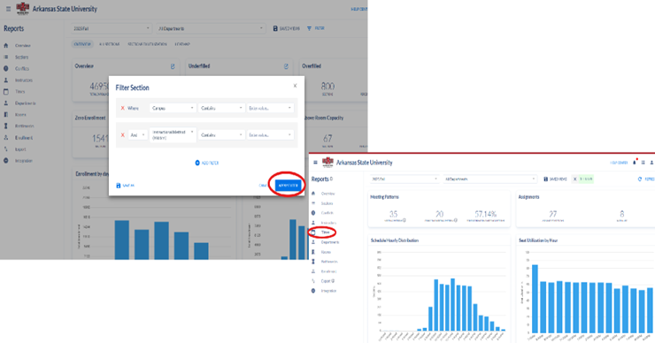Open Enter value dropdown in Campus row
The width and height of the screenshot is (655, 343).
[270, 108]
